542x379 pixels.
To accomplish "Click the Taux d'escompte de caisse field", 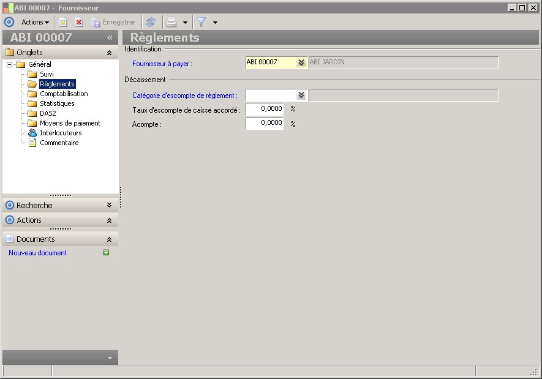I will (265, 109).
